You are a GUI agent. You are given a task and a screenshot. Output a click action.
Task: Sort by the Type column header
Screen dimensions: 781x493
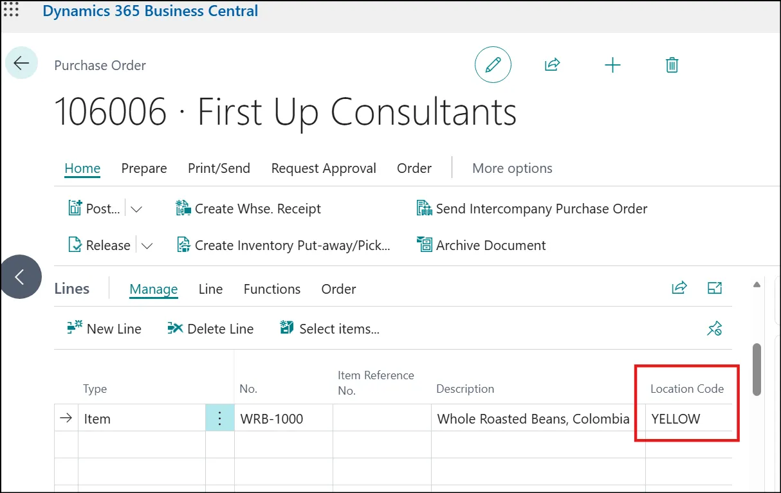[x=95, y=389]
